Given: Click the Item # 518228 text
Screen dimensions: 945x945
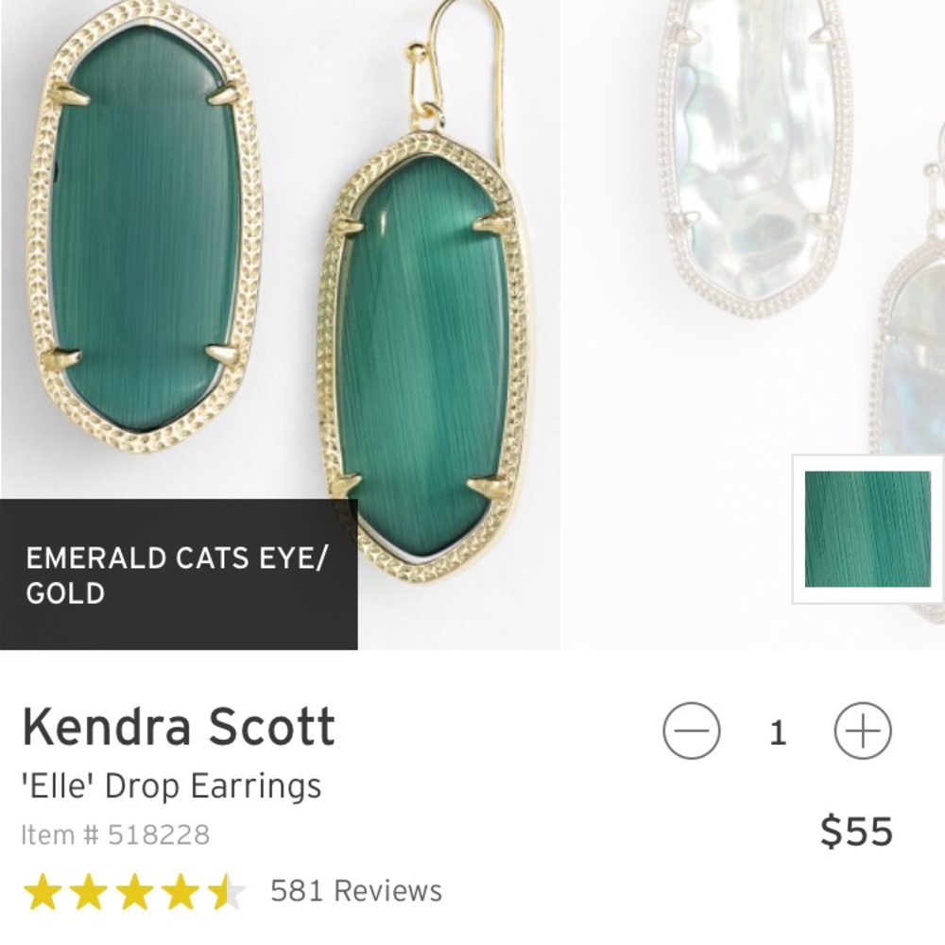Looking at the screenshot, I should (115, 835).
